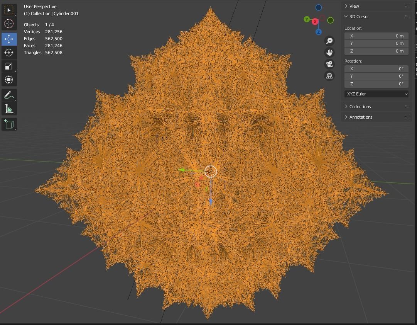Choose the Rotate tool
The height and width of the screenshot is (325, 417).
point(9,53)
